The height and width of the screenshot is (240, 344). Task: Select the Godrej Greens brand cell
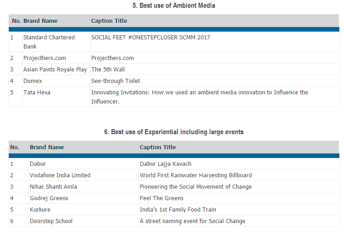(49, 198)
